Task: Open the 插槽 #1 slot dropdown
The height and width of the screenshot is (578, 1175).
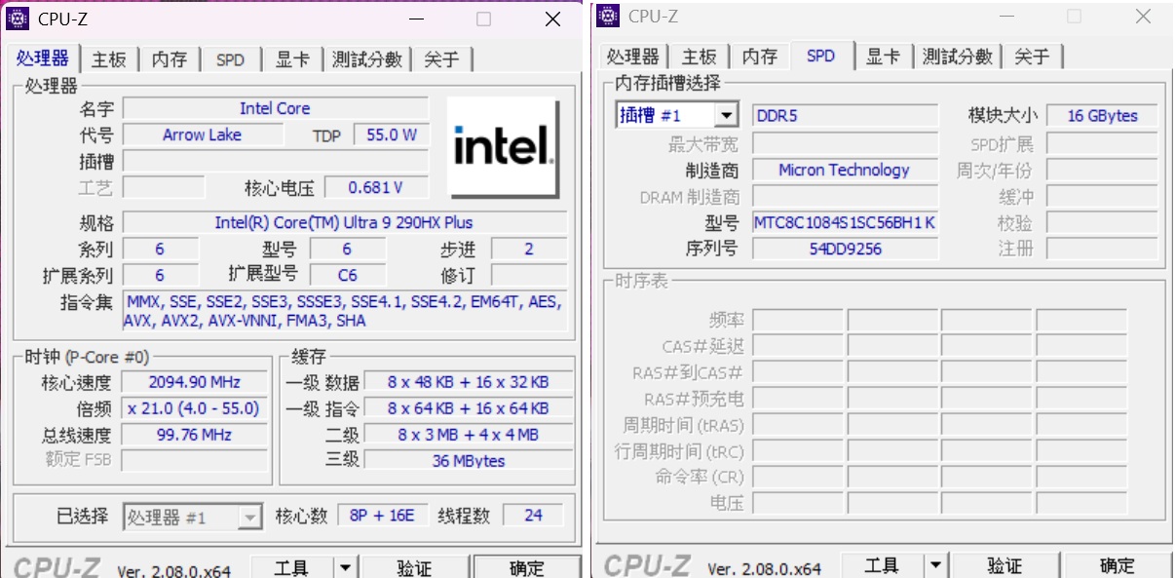Action: pyautogui.click(x=677, y=116)
